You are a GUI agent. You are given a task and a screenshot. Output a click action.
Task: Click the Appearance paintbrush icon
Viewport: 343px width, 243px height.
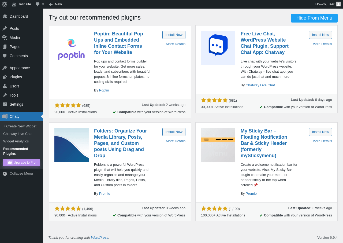click(5, 68)
